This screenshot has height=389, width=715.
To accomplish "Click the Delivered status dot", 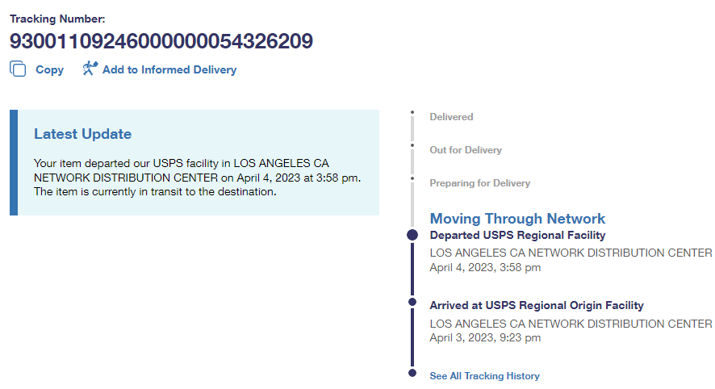I will (x=412, y=113).
